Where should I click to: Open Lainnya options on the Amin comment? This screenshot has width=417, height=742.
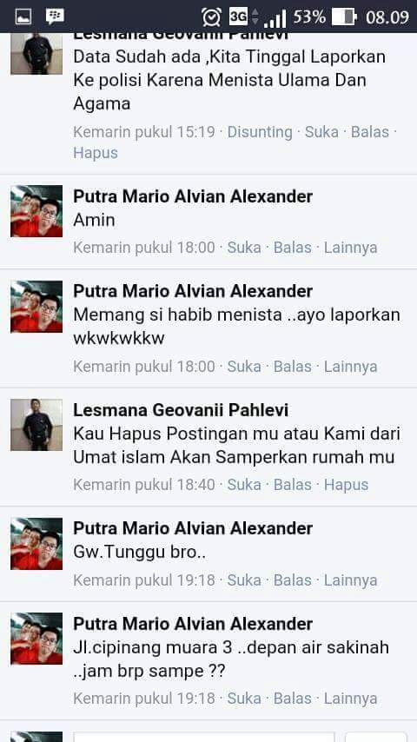350,248
